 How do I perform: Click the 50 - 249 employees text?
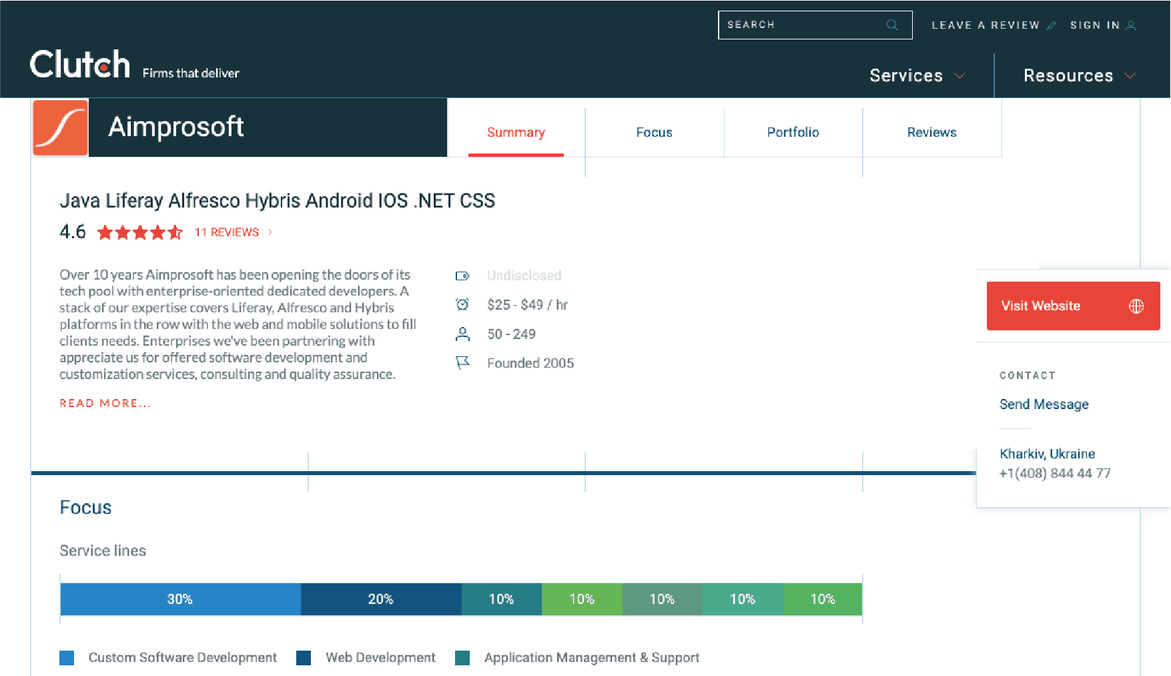tap(512, 334)
